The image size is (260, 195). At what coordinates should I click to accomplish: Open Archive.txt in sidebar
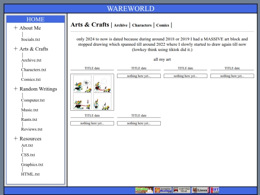[31, 60]
